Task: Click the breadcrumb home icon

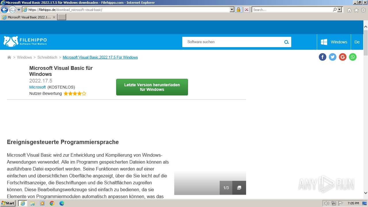Action: 9,57
